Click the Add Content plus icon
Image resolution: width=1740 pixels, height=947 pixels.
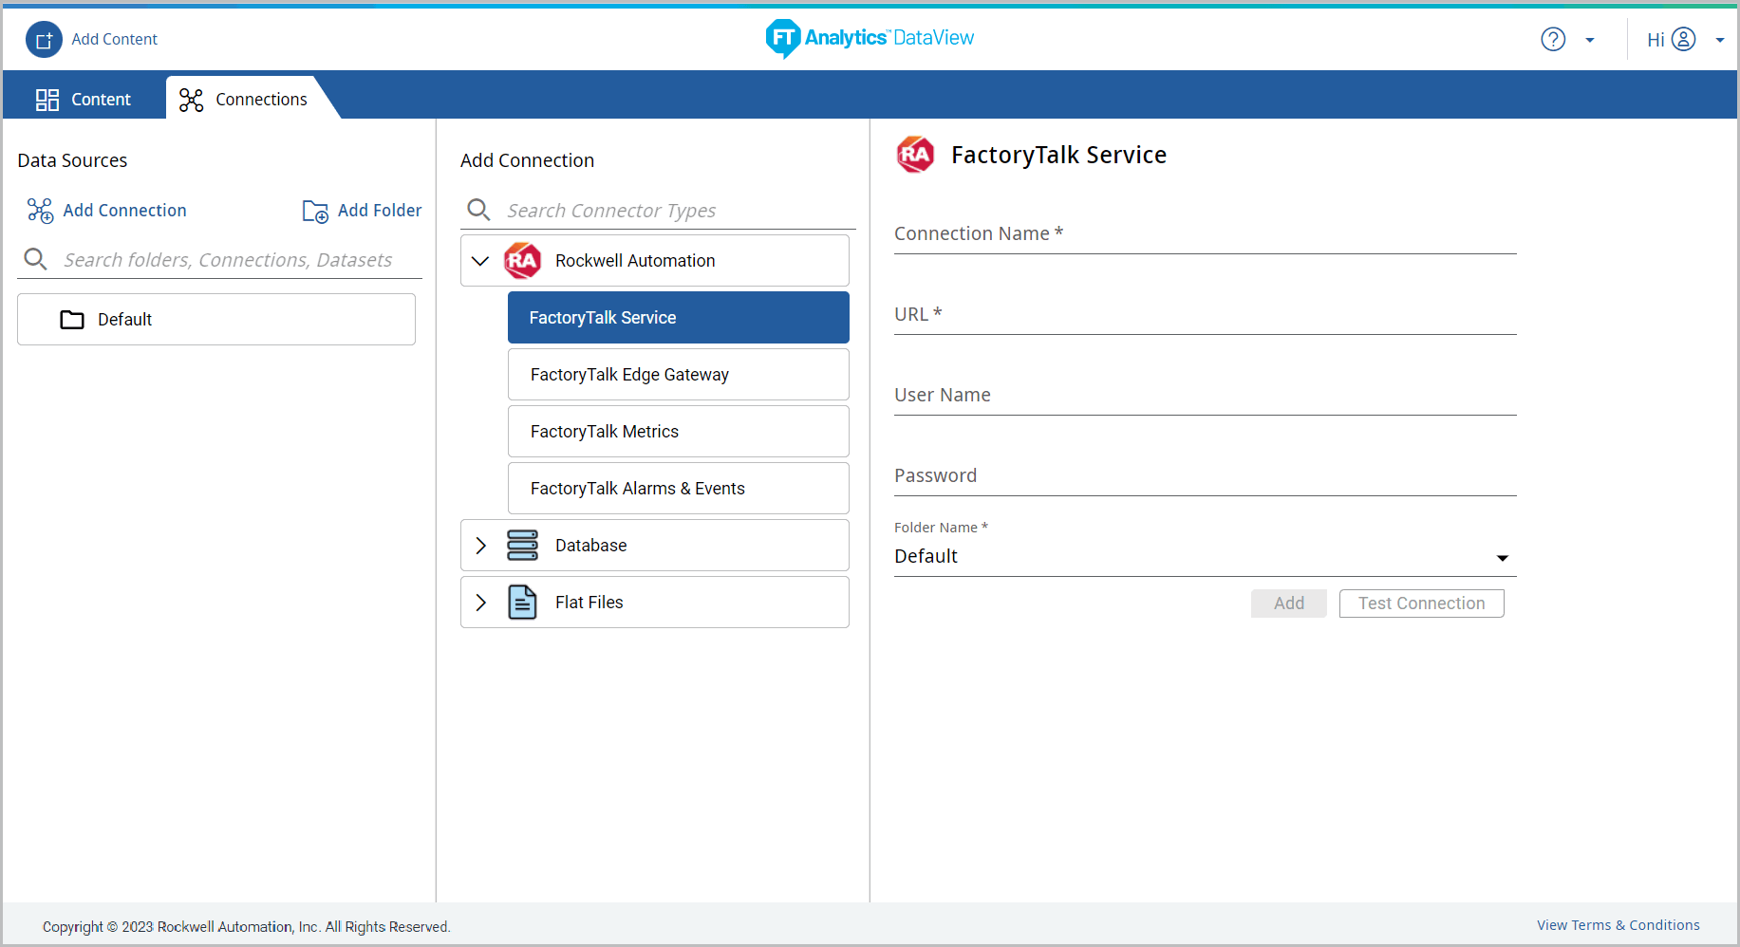(x=44, y=40)
